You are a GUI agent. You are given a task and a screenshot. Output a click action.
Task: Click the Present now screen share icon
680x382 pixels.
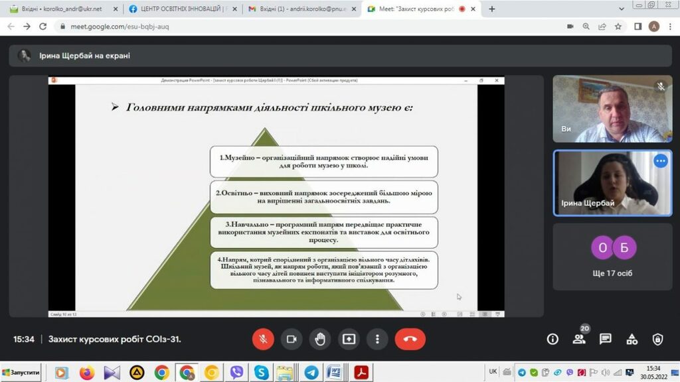pos(349,339)
